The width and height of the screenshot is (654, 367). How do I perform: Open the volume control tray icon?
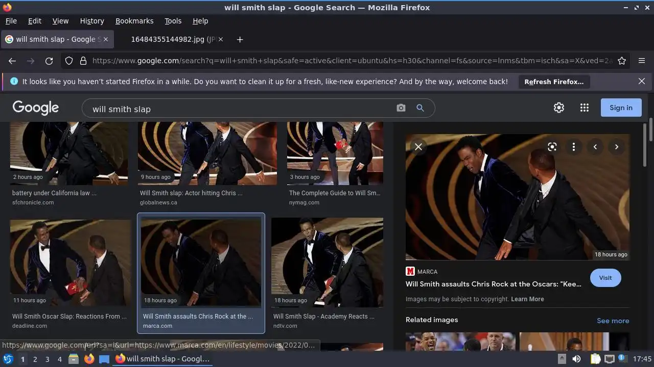tap(576, 359)
